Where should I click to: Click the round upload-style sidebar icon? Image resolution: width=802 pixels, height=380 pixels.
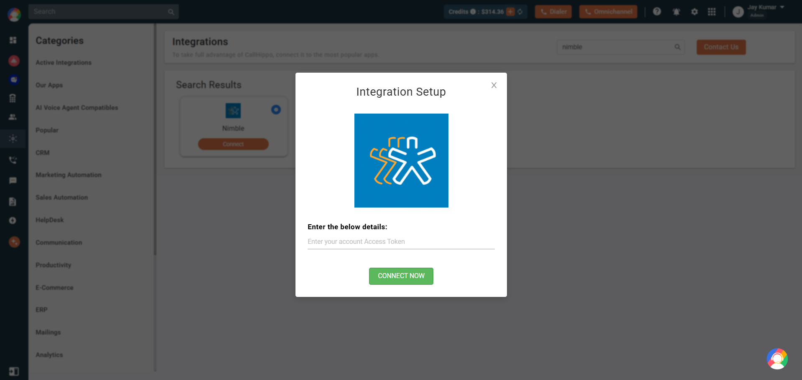(13, 220)
